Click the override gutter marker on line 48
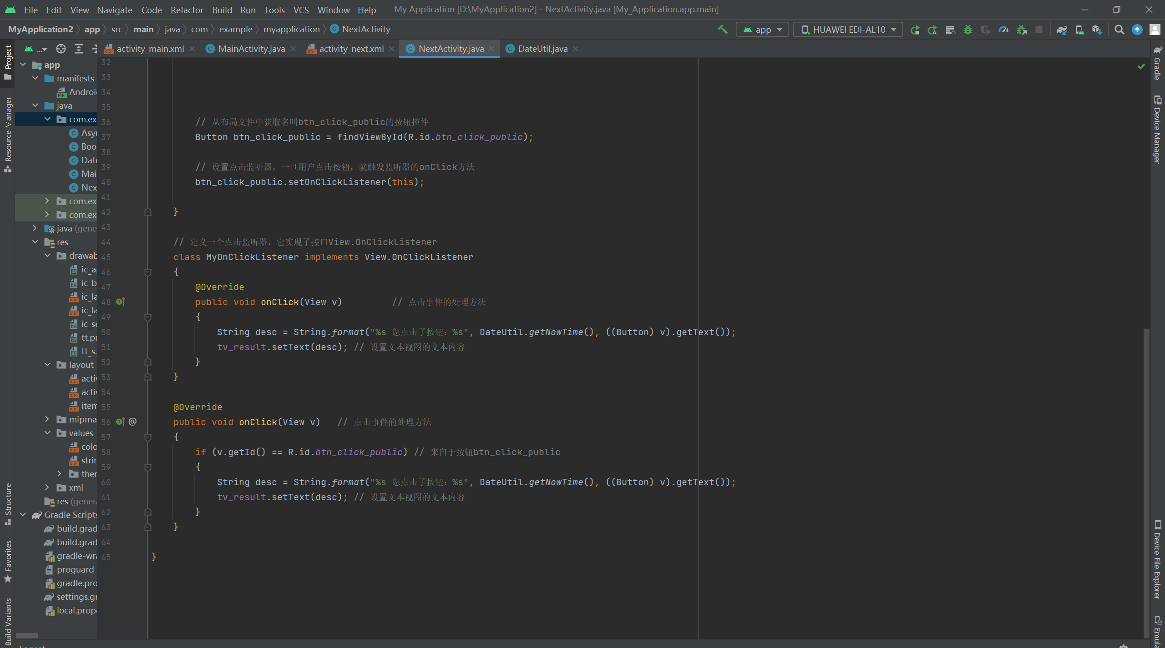 (x=120, y=301)
